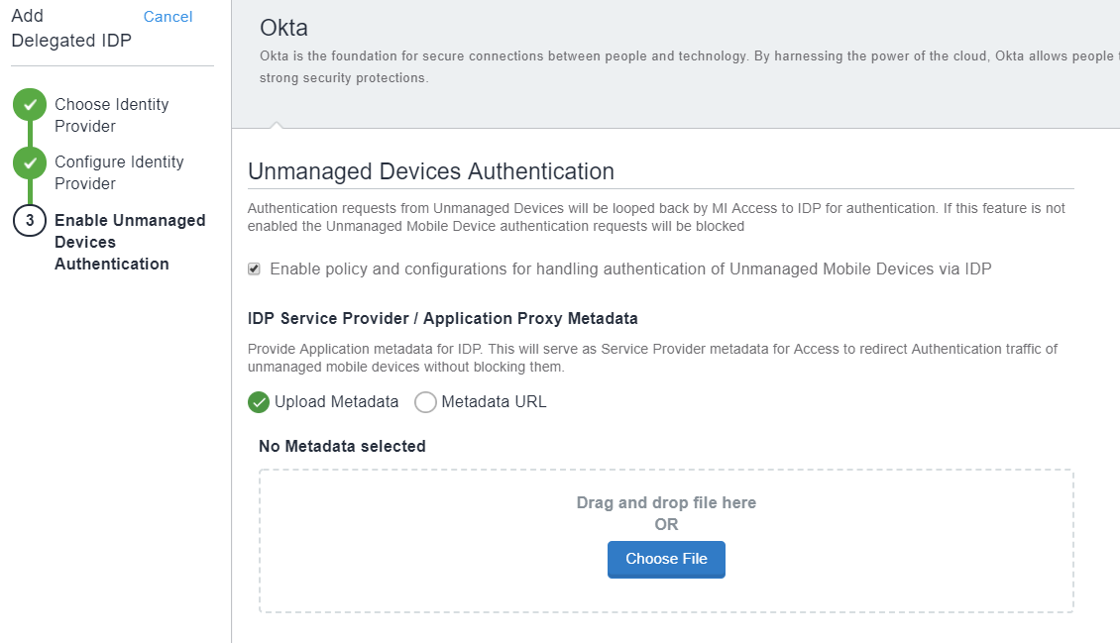Screen dimensions: 1120x643
Task: Click the small pointer notch under Okta header
Action: point(278,124)
